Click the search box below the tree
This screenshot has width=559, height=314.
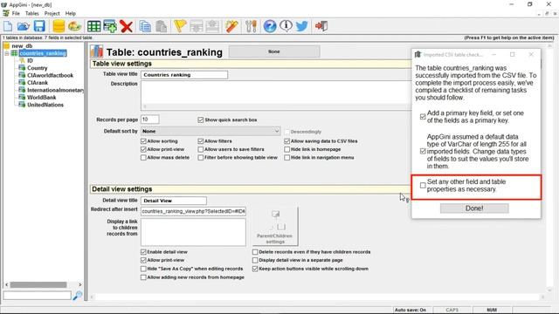pyautogui.click(x=38, y=295)
